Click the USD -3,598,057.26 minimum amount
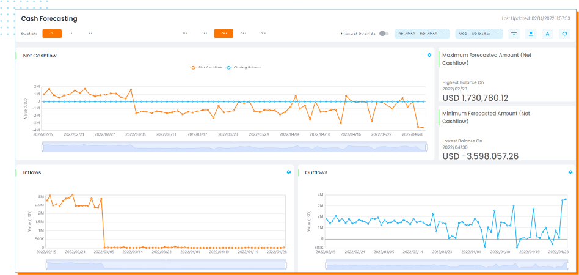 (x=481, y=156)
